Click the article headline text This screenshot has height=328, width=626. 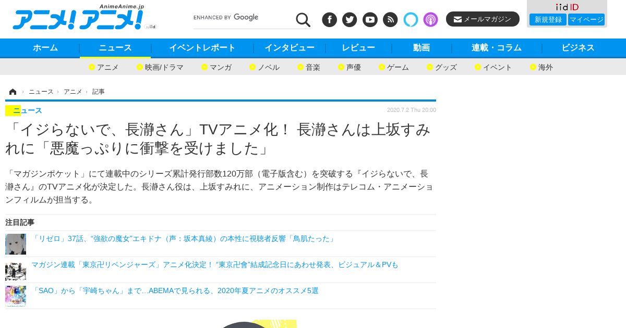(x=218, y=139)
